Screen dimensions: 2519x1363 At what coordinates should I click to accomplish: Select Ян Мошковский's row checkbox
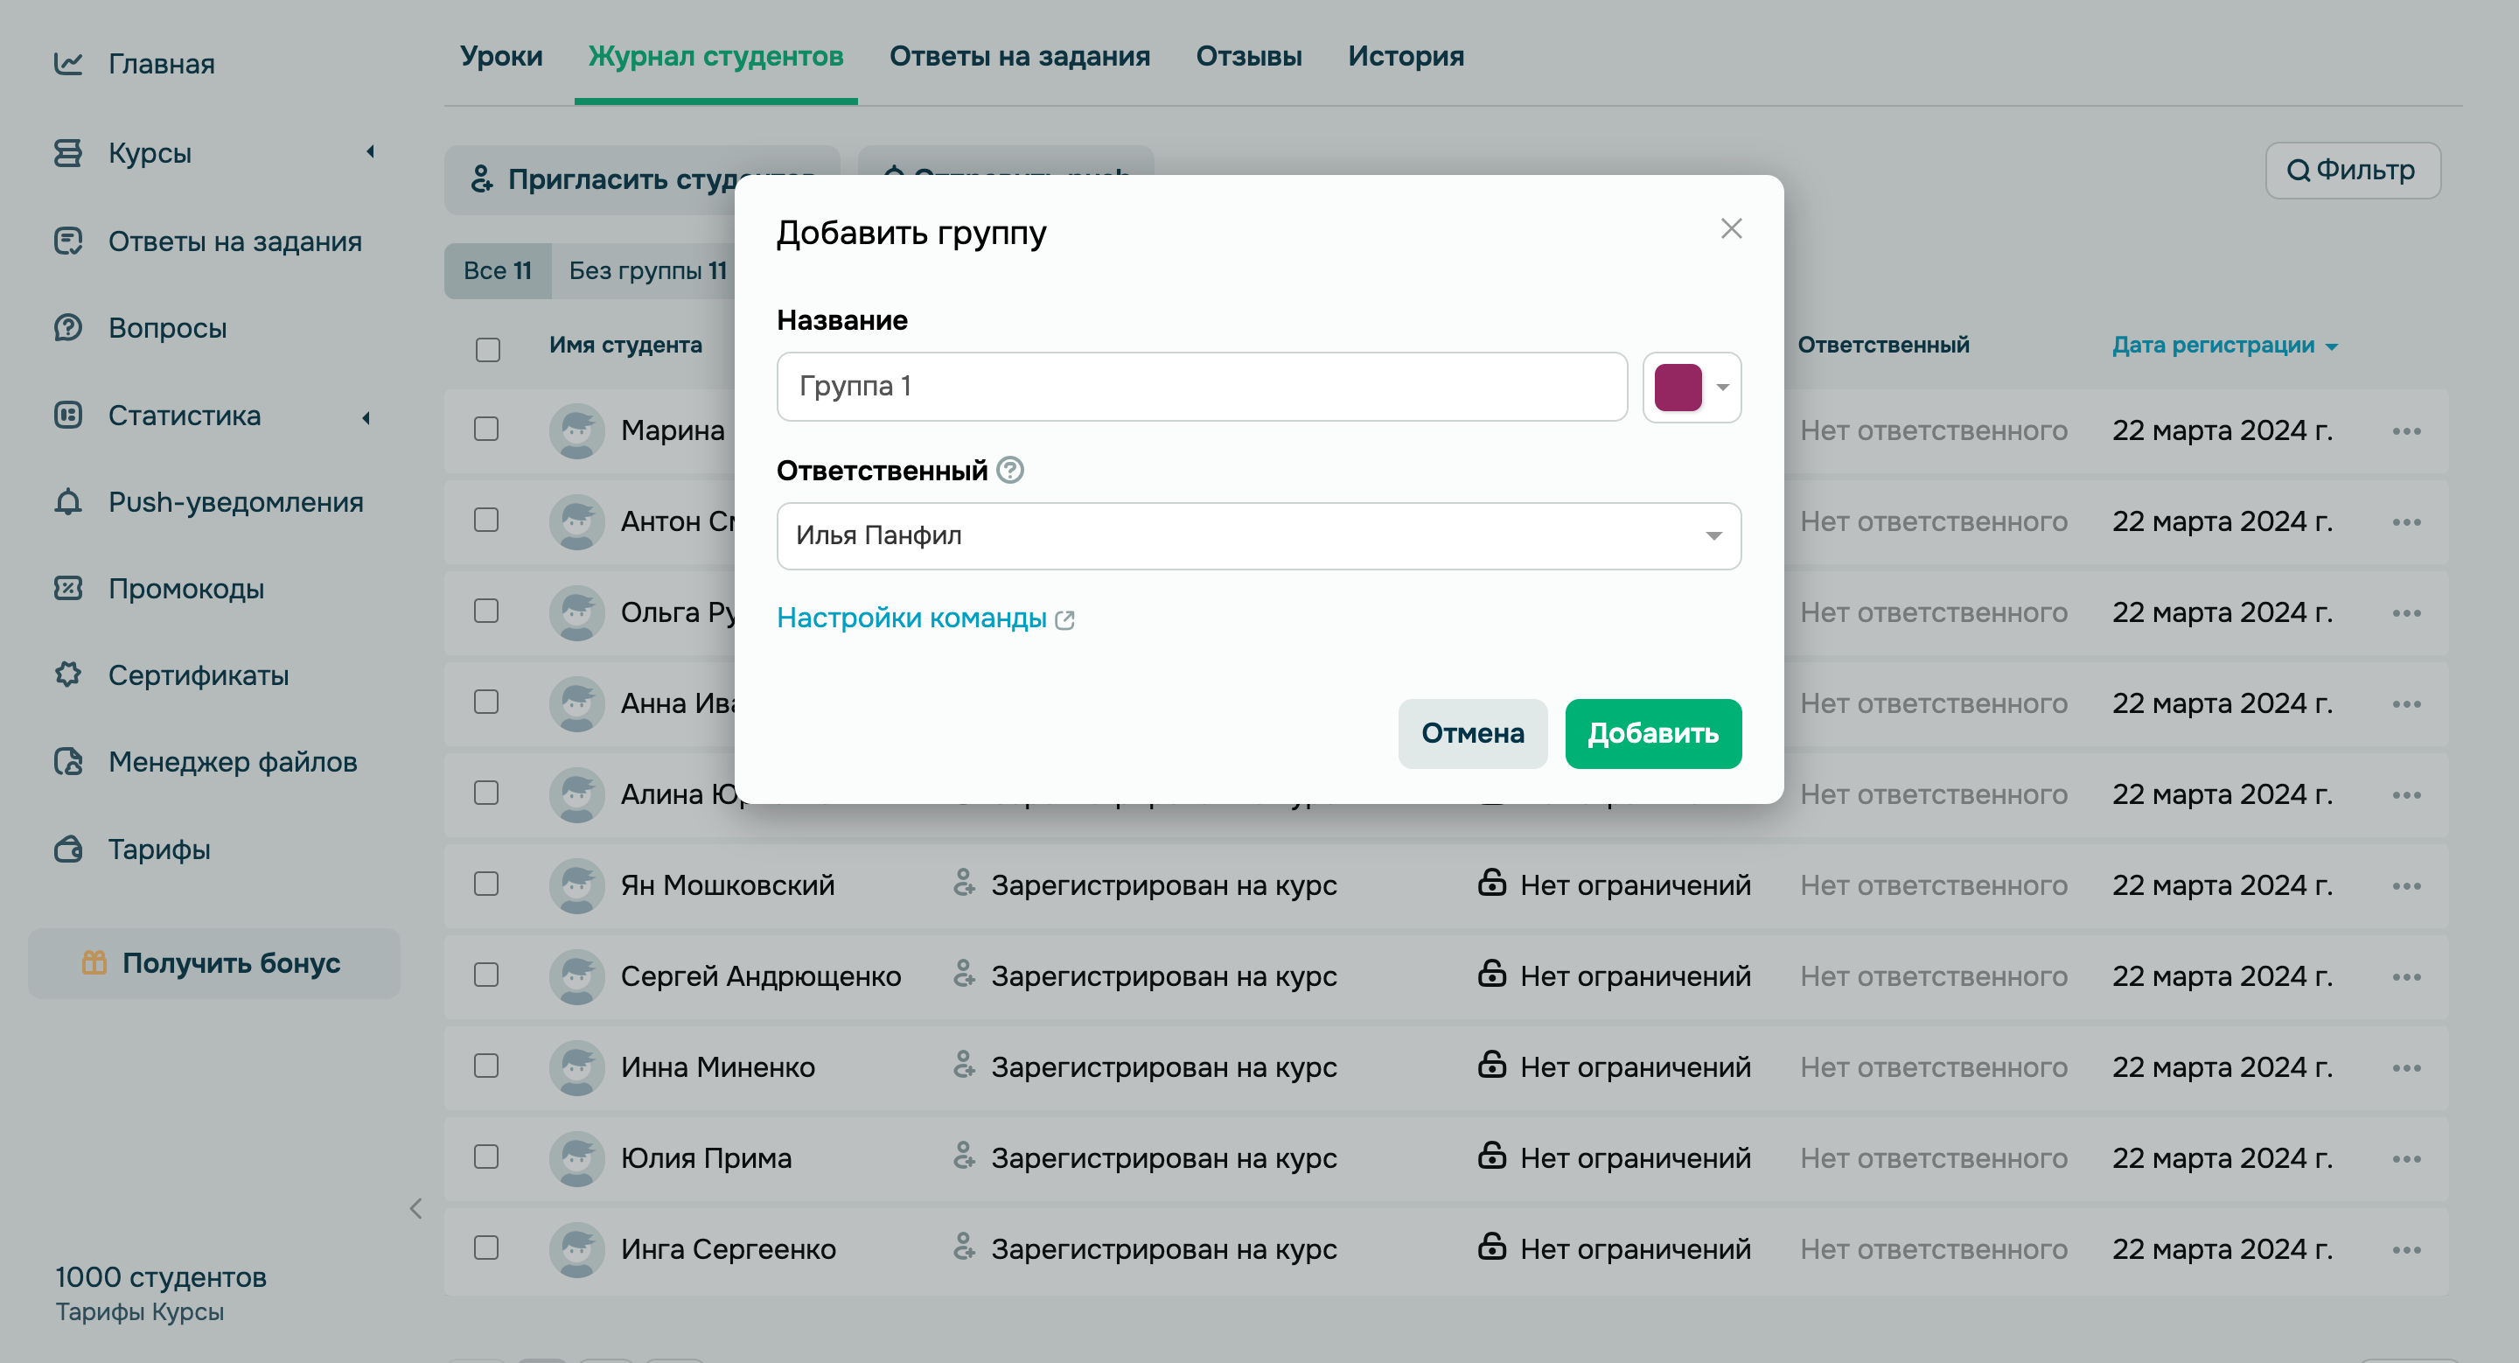pyautogui.click(x=486, y=884)
